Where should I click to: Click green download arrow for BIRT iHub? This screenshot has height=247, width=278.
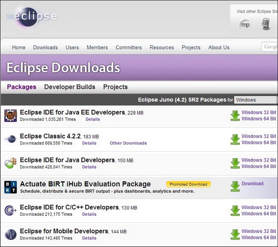235,186
